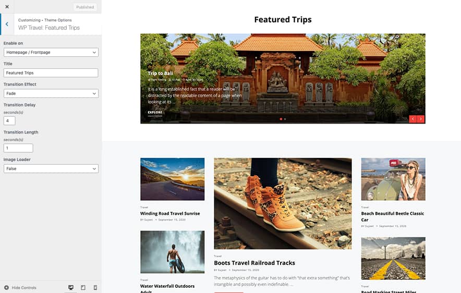Open the Enable on dropdown
The height and width of the screenshot is (293, 461).
coord(51,52)
